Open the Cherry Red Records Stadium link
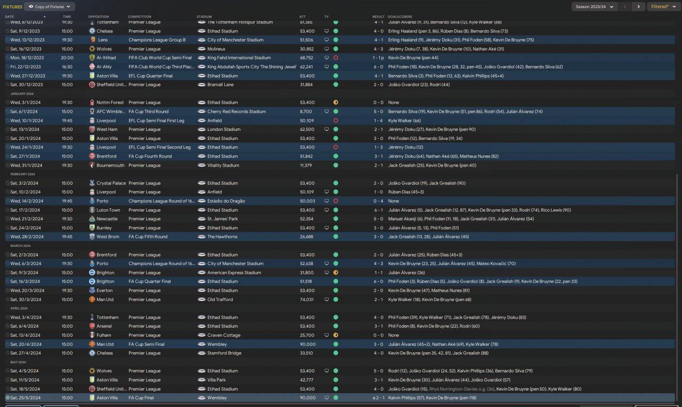Screen dimensions: 682x407 click(x=236, y=112)
